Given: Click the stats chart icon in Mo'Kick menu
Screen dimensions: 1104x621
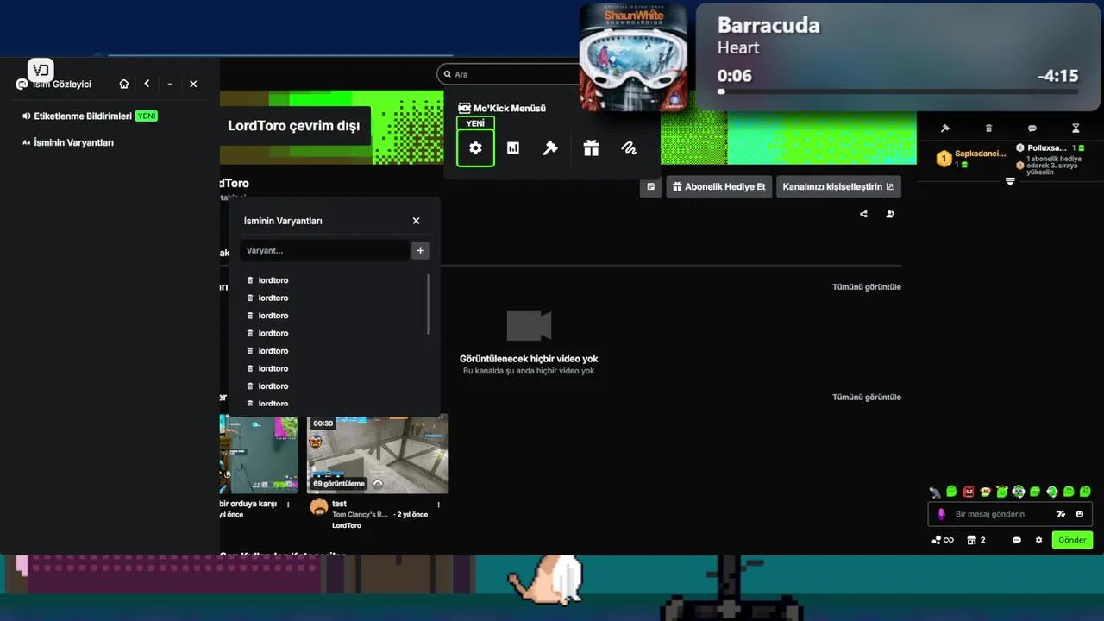Looking at the screenshot, I should click(x=513, y=147).
